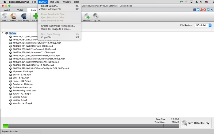214x134 pixels.
Task: Open the Twitter share icon
Action: [x=198, y=10]
